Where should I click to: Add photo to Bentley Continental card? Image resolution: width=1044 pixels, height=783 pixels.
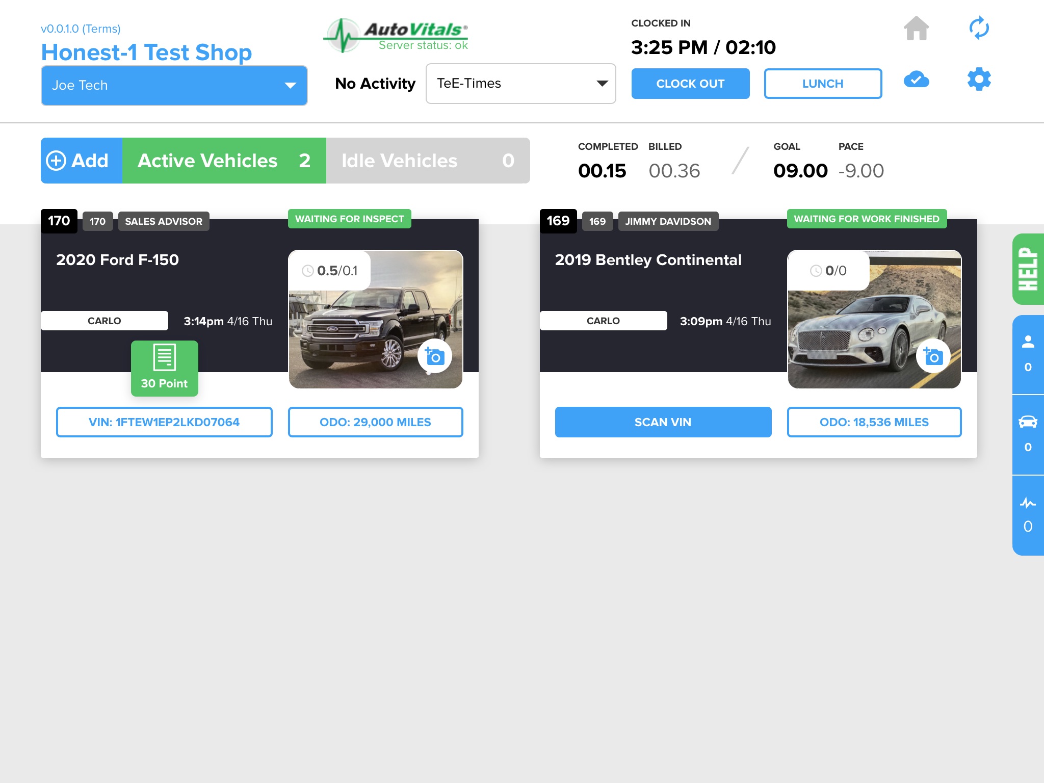point(933,356)
